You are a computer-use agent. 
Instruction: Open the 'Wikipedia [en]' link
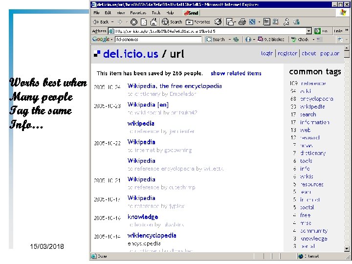[x=148, y=105]
